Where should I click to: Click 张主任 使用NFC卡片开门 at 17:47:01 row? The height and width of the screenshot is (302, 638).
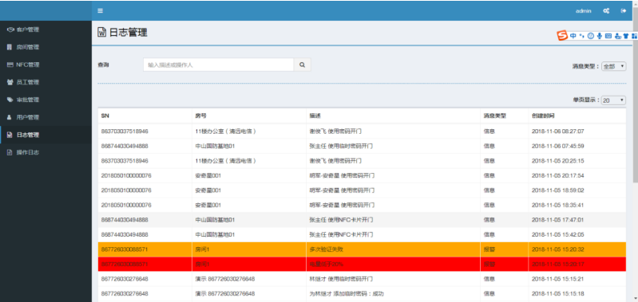click(x=341, y=220)
